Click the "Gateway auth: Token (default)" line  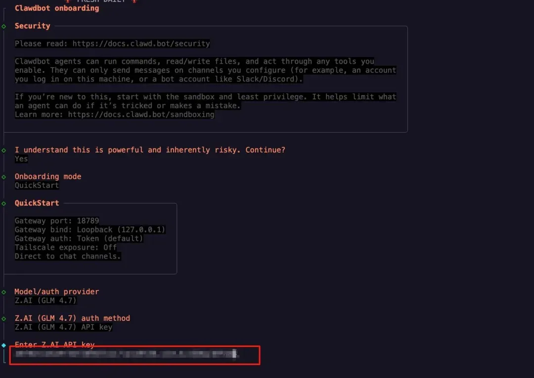(79, 239)
